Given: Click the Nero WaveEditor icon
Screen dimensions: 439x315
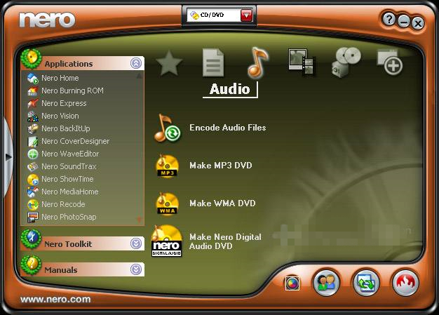Looking at the screenshot, I should coord(33,154).
